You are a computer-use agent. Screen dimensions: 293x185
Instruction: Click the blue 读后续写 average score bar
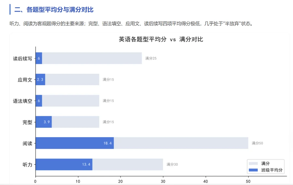point(39,58)
